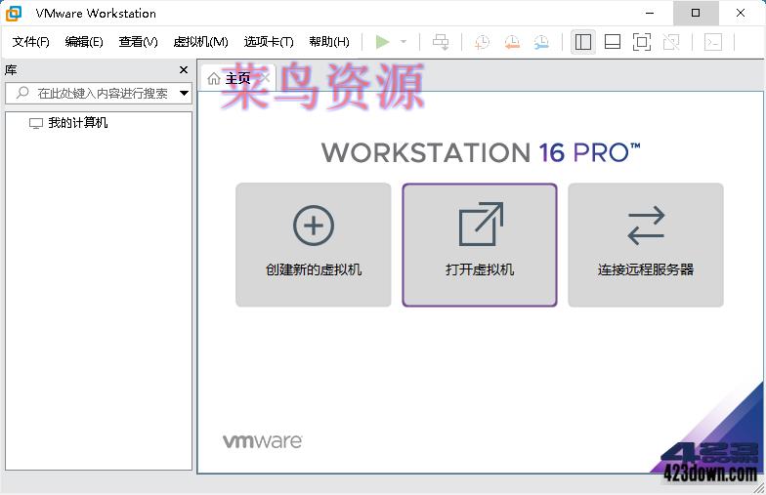Open the 编辑(E) menu
Screen dimensions: 766x495
[84, 42]
